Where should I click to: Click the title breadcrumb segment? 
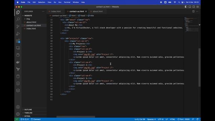coord(91,16)
